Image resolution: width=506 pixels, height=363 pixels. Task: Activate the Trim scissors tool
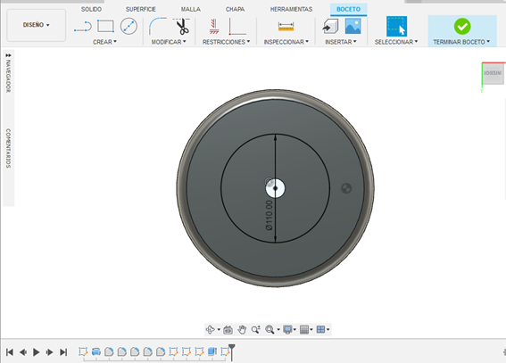click(182, 26)
